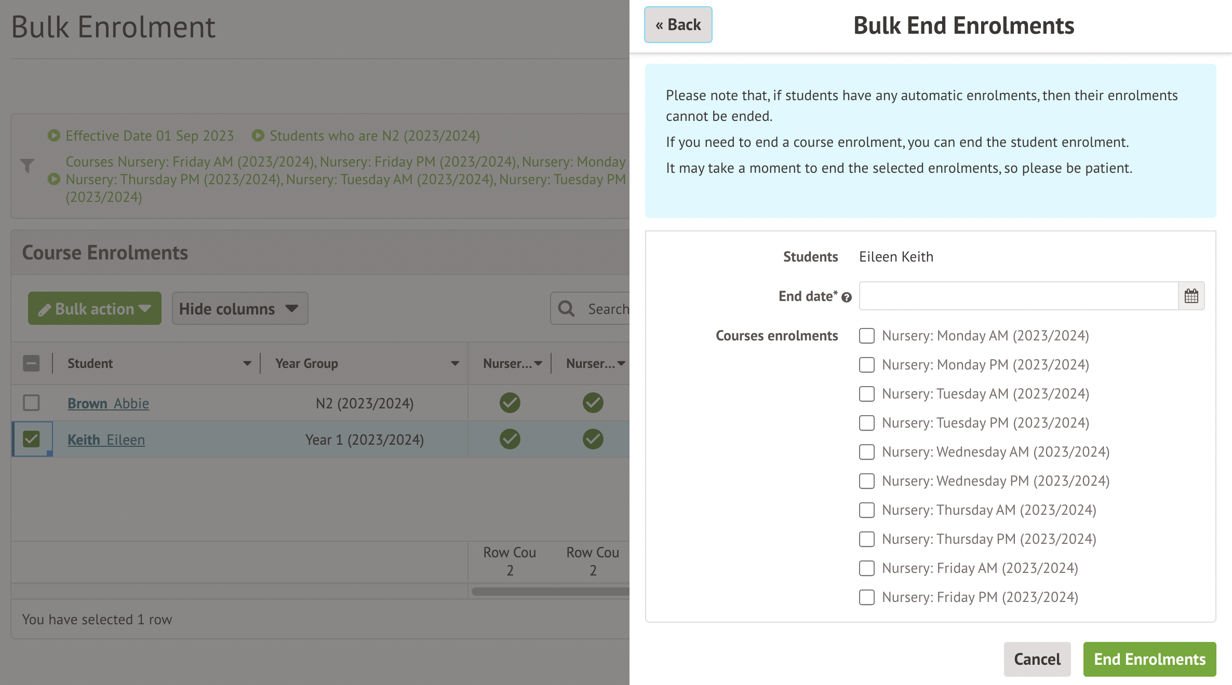This screenshot has height=685, width=1232.
Task: Open the Year Group column menu arrow
Action: tap(455, 364)
